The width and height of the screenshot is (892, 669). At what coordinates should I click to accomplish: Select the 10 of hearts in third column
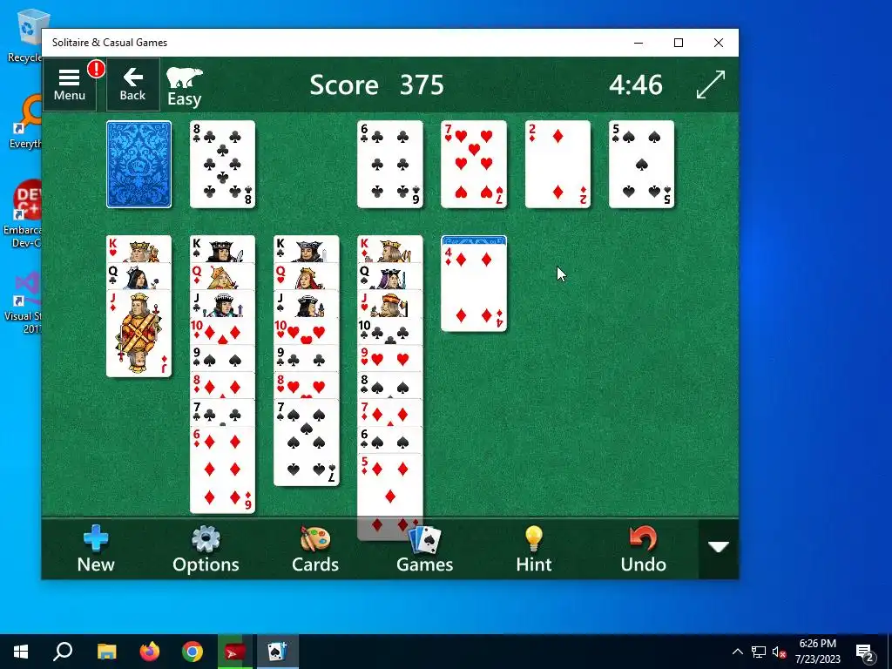(307, 331)
